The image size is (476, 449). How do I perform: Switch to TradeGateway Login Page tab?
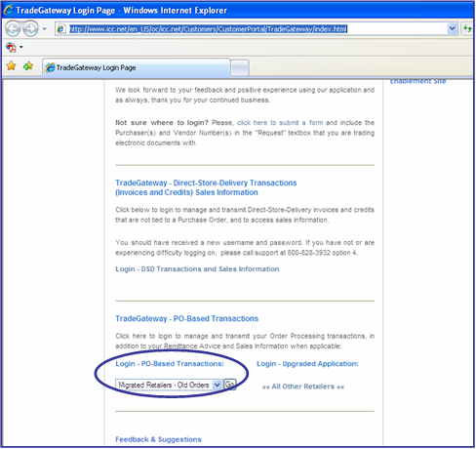coord(137,67)
